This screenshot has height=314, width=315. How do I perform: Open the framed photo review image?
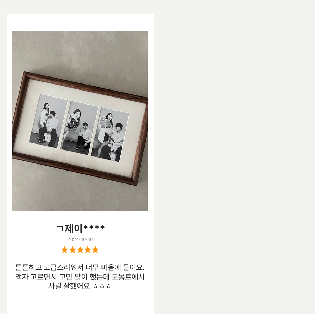pyautogui.click(x=80, y=121)
